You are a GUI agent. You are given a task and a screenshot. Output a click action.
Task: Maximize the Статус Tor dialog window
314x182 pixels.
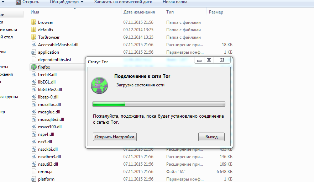point(209,60)
